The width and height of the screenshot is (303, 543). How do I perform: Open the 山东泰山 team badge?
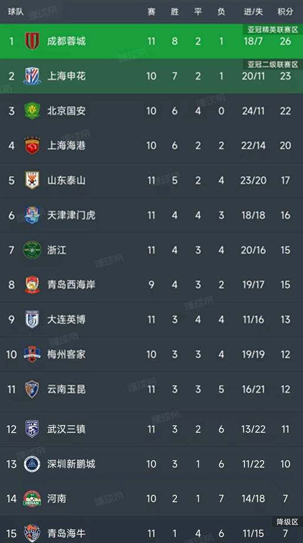tap(32, 180)
